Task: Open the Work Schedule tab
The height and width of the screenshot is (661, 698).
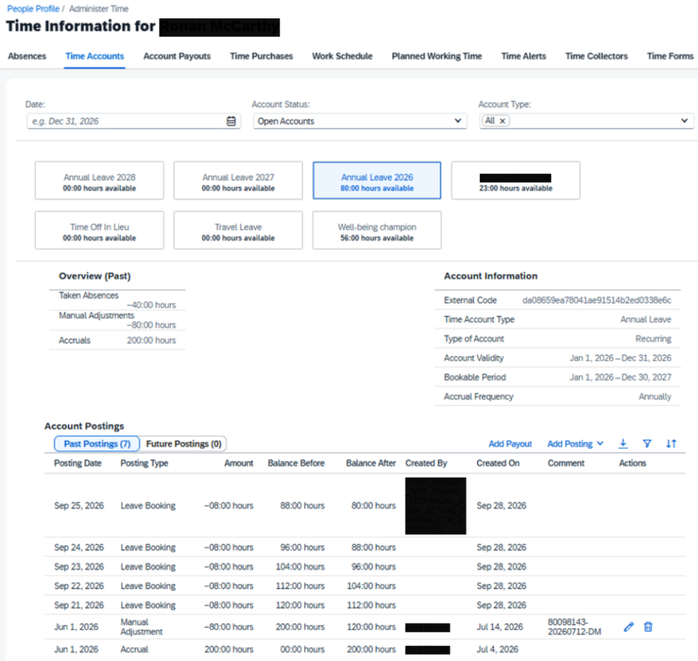Action: [342, 56]
